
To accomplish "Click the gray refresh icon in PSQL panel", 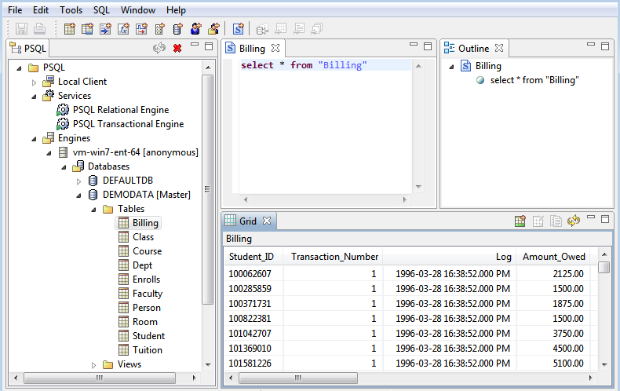I will 159,48.
